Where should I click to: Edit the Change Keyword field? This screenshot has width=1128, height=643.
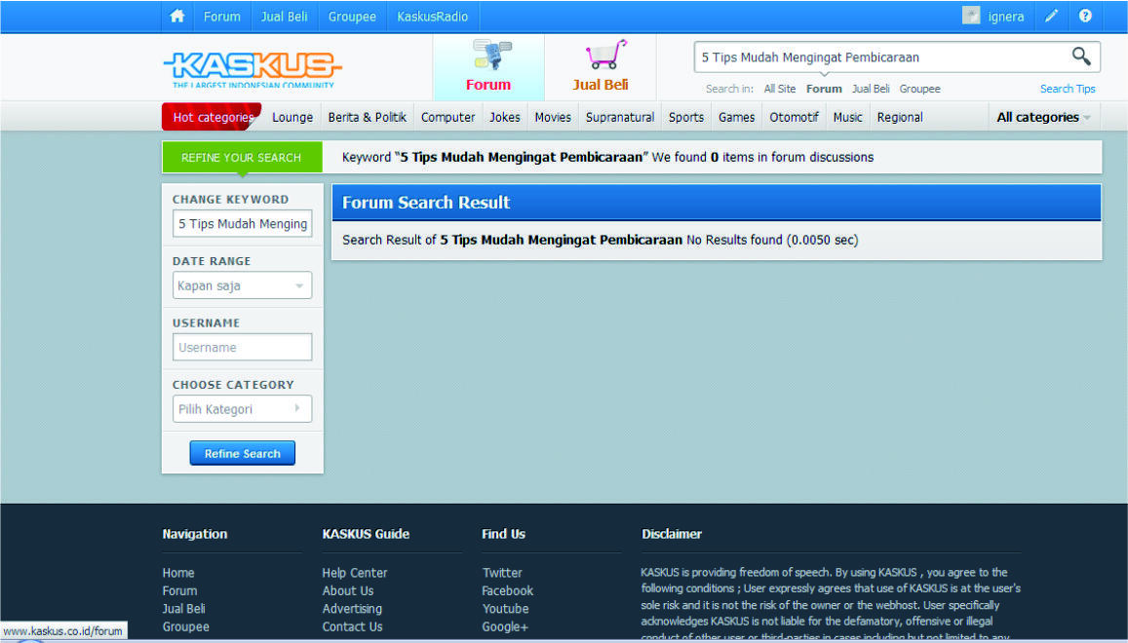coord(243,224)
